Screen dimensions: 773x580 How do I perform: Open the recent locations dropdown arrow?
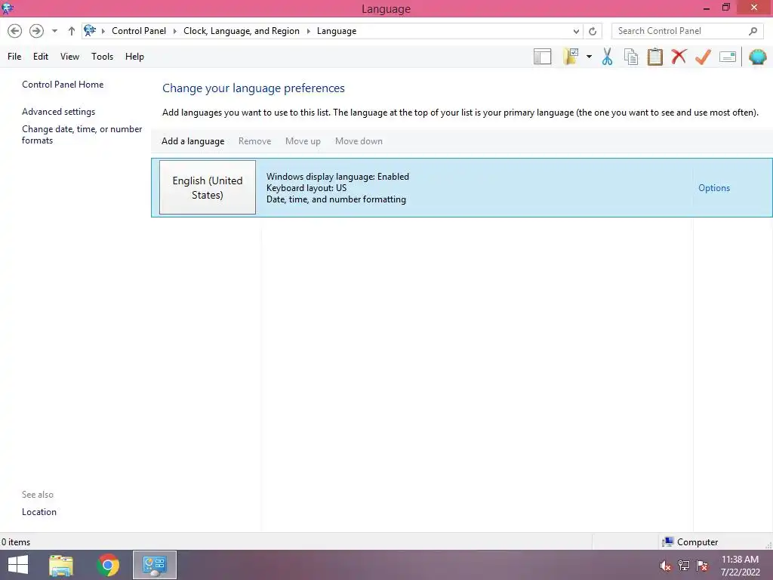[54, 31]
